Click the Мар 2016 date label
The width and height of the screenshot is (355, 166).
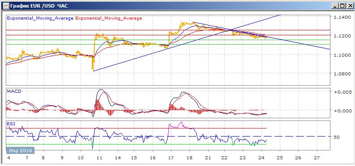[x=21, y=150]
